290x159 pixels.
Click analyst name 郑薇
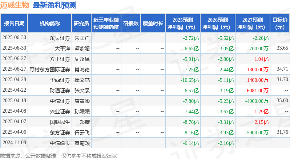pos(85,122)
